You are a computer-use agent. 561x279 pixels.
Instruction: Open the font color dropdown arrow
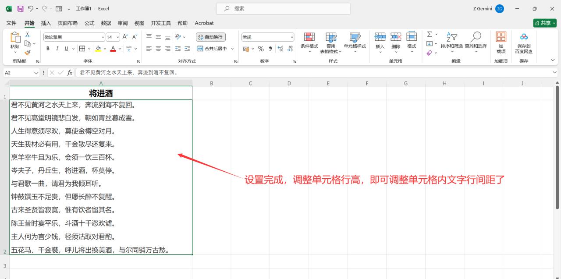point(120,49)
